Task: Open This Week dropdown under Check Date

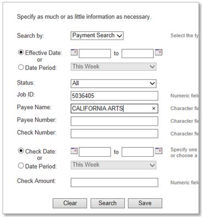Action: click(x=114, y=165)
